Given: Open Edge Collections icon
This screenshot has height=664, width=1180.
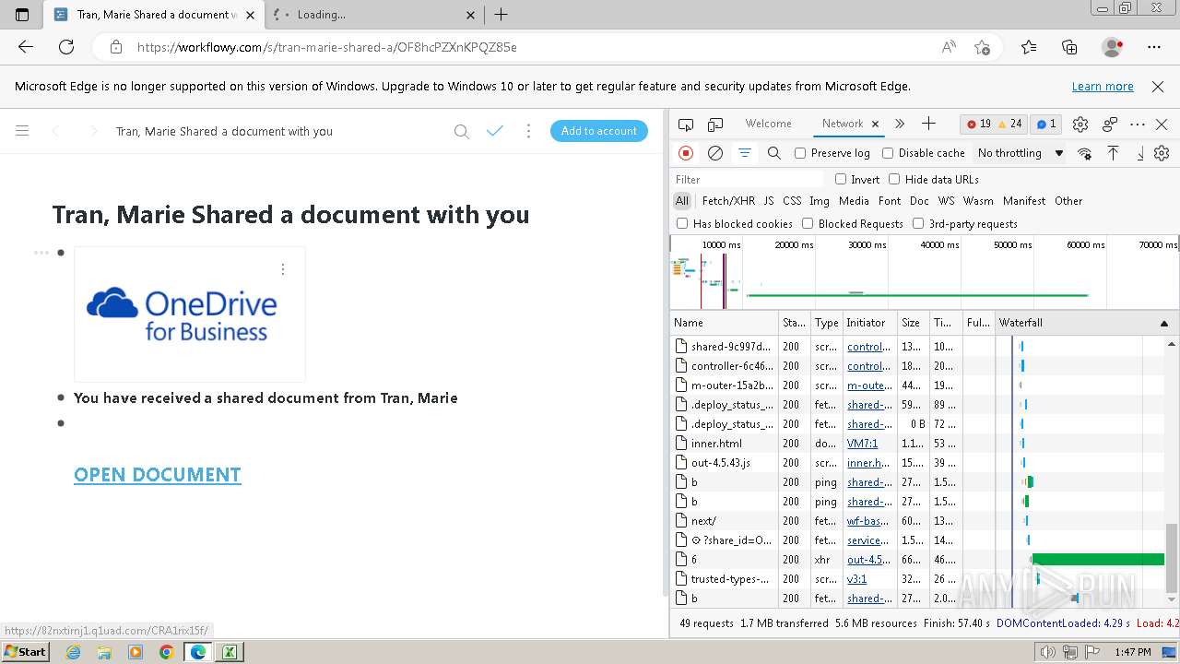Looking at the screenshot, I should pyautogui.click(x=1069, y=47).
